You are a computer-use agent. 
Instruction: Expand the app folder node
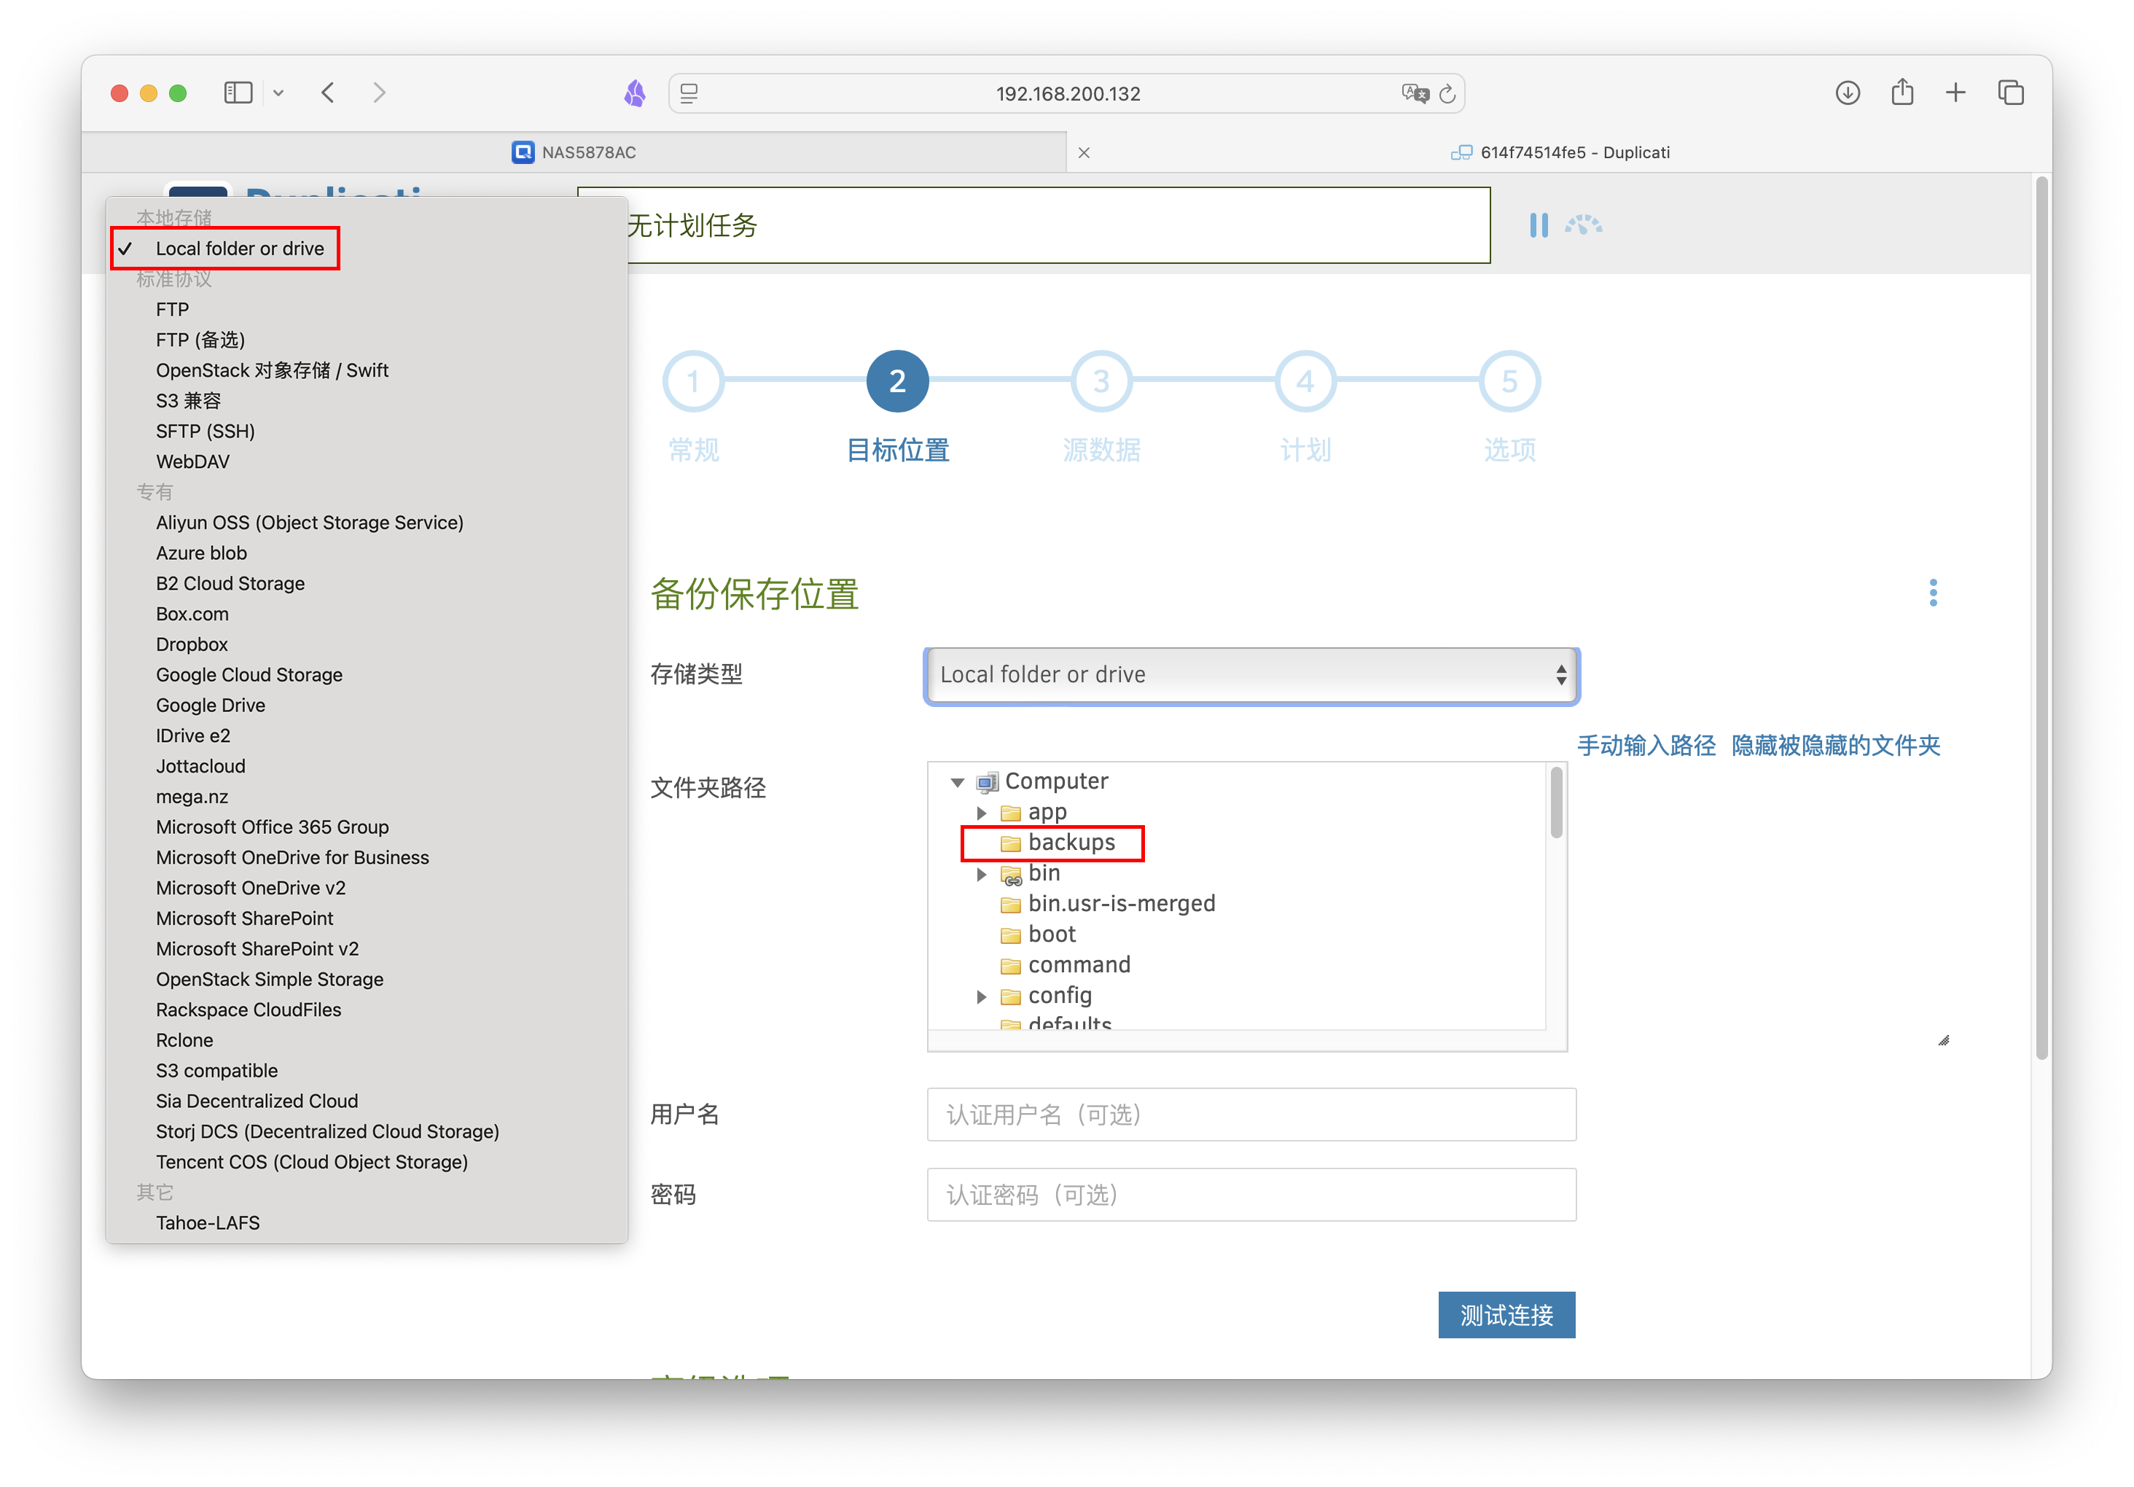[x=982, y=813]
